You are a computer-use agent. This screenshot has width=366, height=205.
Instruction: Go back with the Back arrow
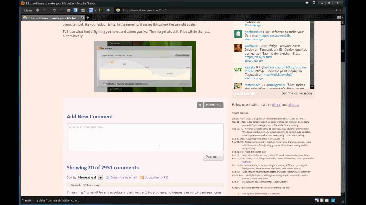pyautogui.click(x=38, y=10)
